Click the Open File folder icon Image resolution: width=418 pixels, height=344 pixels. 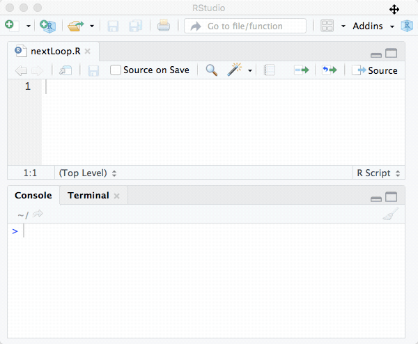[76, 26]
